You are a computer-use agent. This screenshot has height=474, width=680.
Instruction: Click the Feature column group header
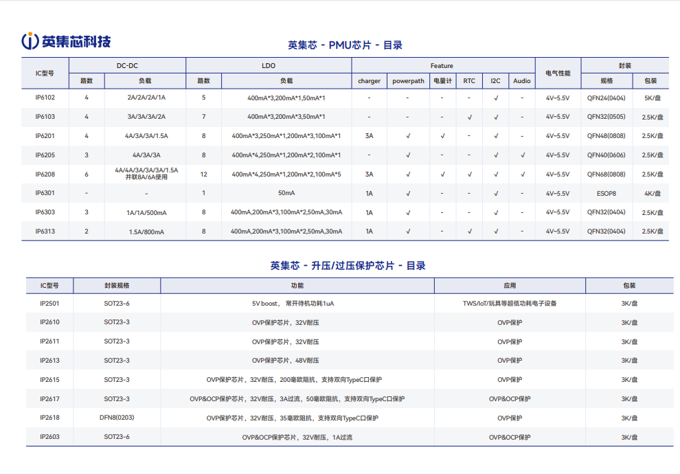[442, 65]
